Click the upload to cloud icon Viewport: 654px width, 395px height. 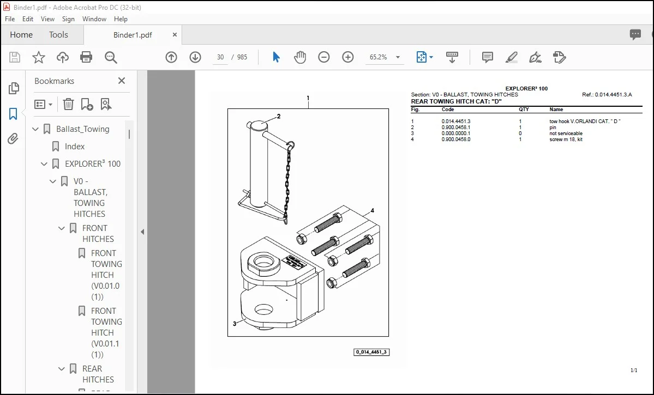(63, 57)
